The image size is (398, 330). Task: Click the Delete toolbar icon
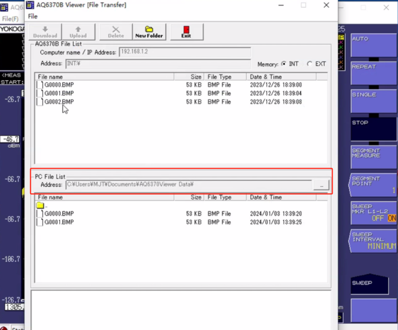tap(115, 32)
